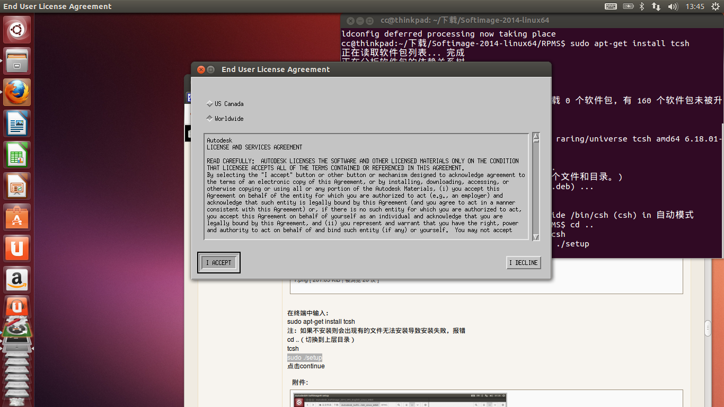This screenshot has width=724, height=407.
Task: Open LibreOffice Impress from the launcher
Action: [x=17, y=186]
